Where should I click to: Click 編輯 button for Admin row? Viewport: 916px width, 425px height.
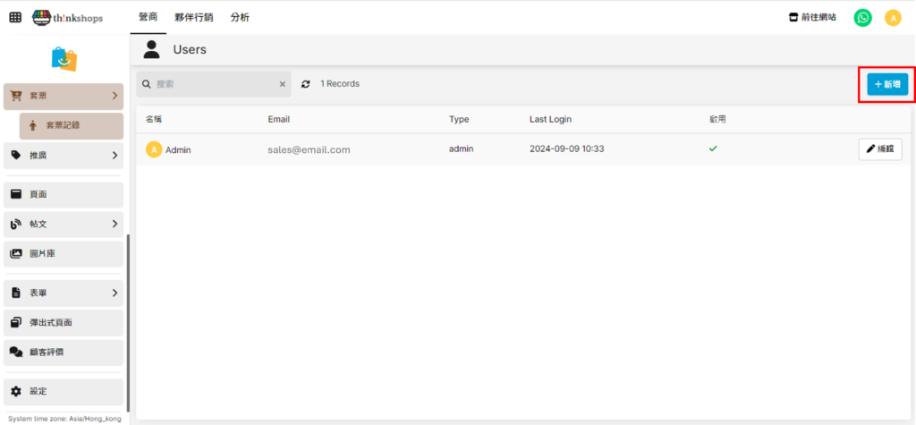(x=879, y=149)
